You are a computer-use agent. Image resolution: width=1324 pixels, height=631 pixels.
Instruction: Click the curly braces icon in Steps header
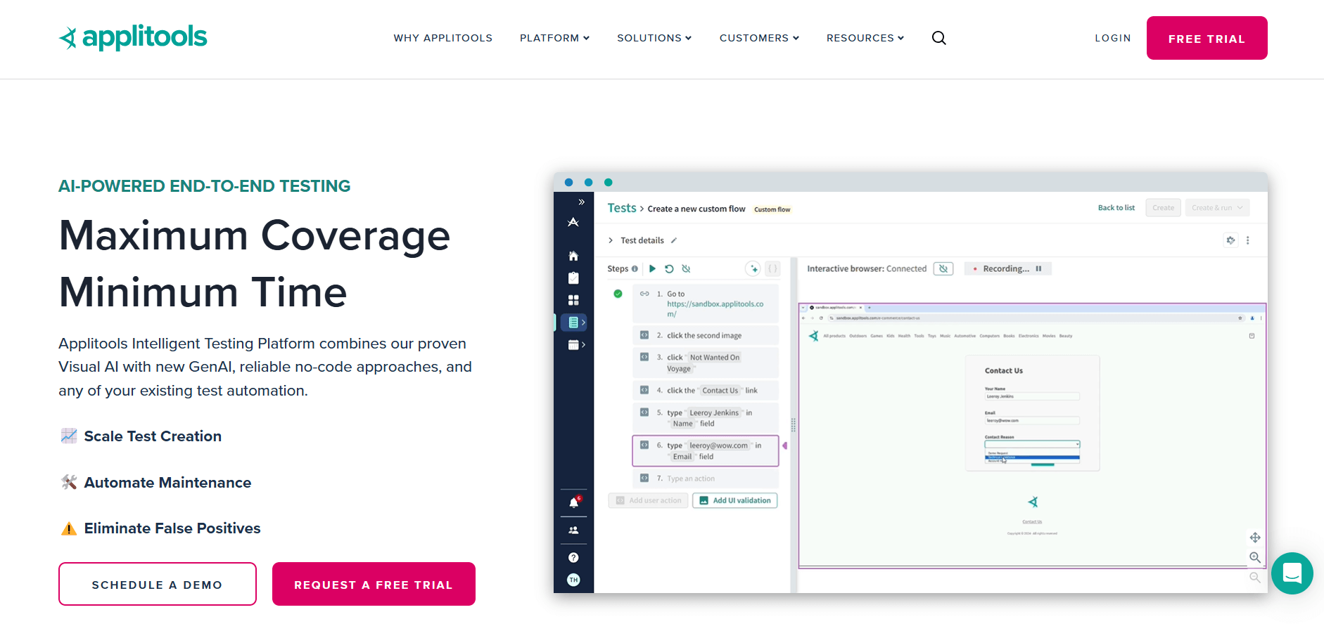tap(772, 268)
